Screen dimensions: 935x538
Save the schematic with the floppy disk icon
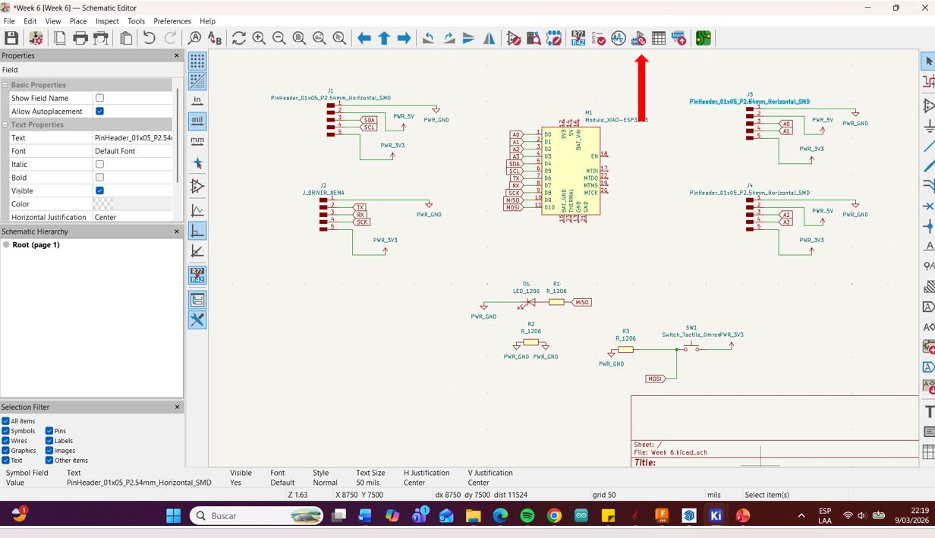[x=11, y=38]
